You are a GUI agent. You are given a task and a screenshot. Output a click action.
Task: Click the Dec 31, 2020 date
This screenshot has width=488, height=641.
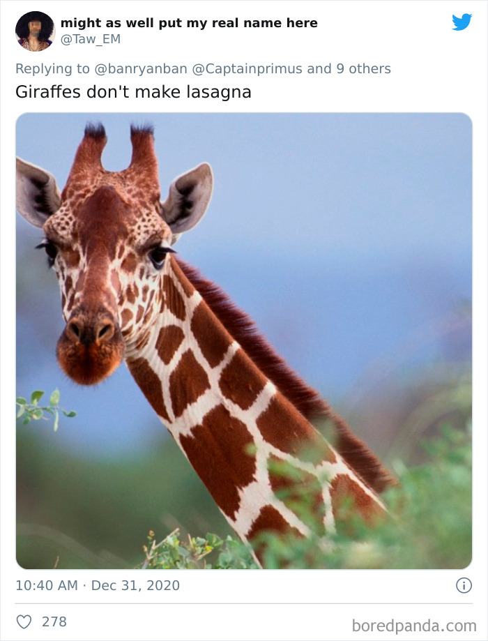coord(135,585)
